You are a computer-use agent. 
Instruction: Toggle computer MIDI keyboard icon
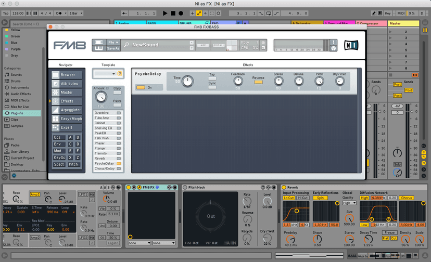tap(380, 13)
